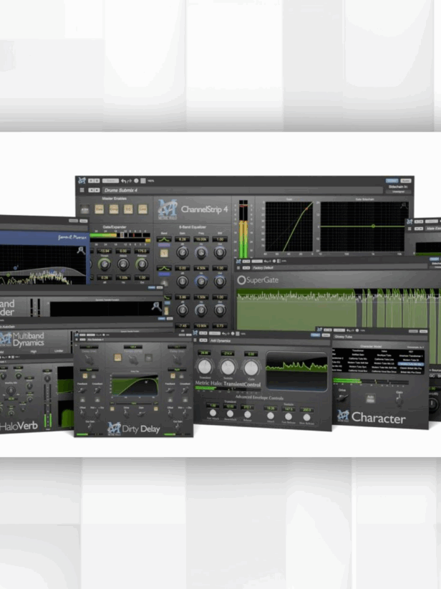441x589 pixels.
Task: Click the large Transient knob in TransientControl
Action: (x=205, y=366)
